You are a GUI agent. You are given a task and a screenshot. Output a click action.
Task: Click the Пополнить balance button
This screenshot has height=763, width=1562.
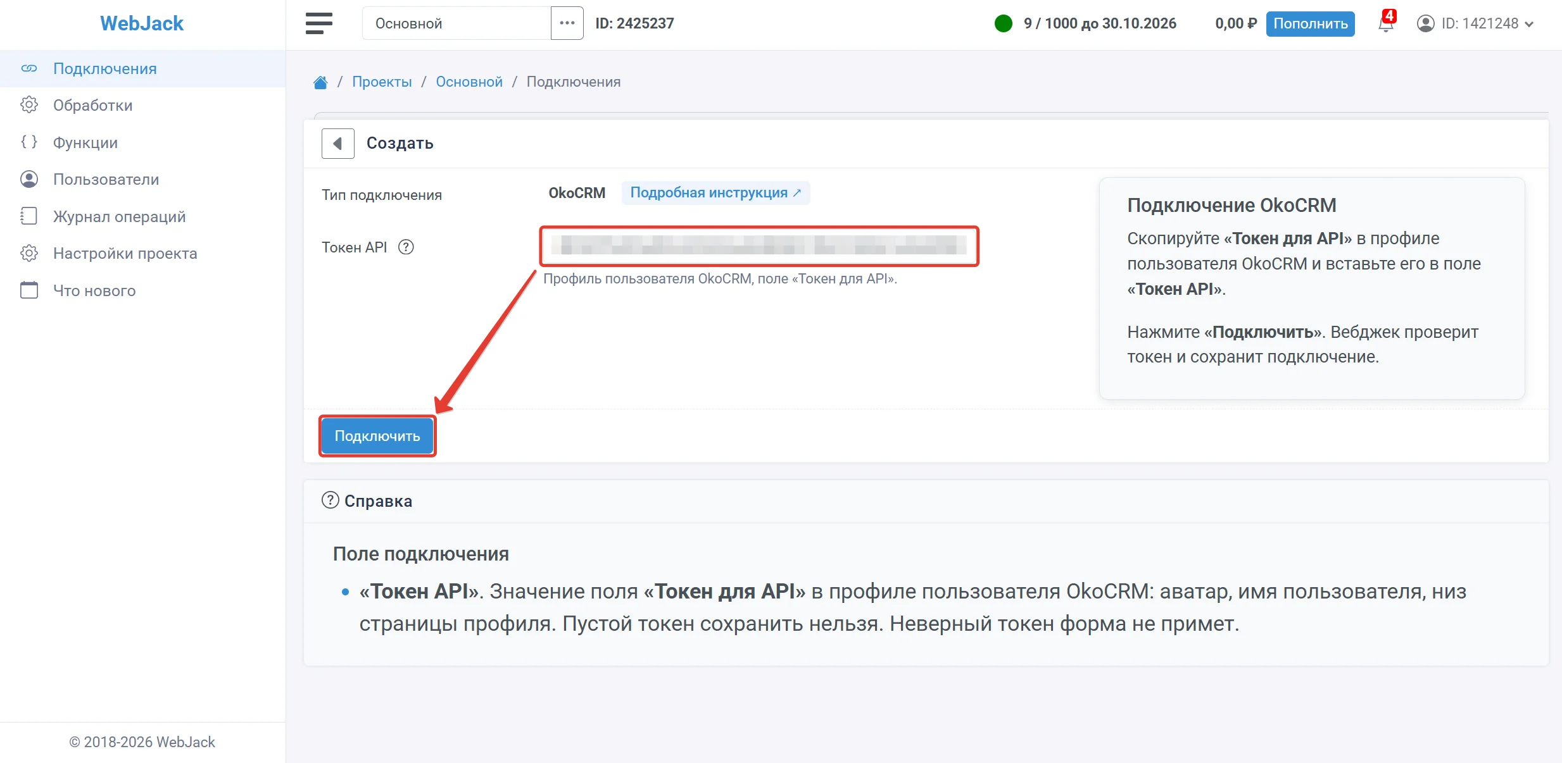pyautogui.click(x=1310, y=23)
